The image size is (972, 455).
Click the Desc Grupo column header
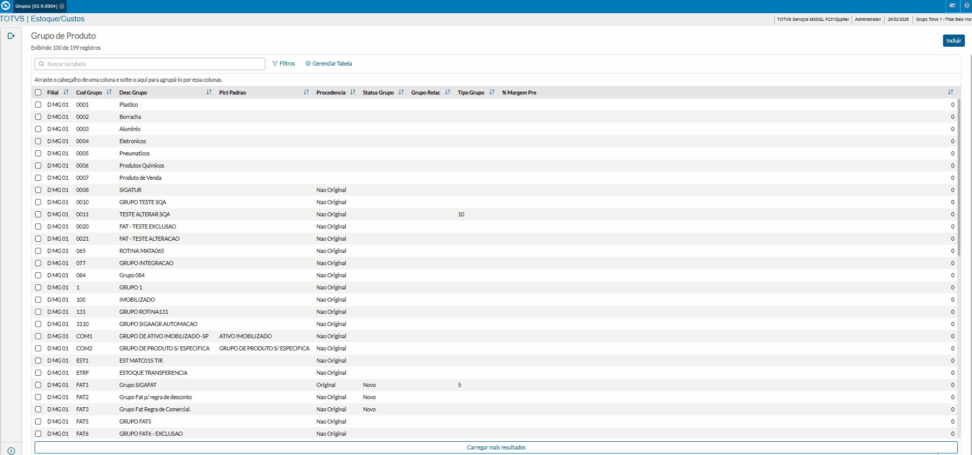point(133,92)
